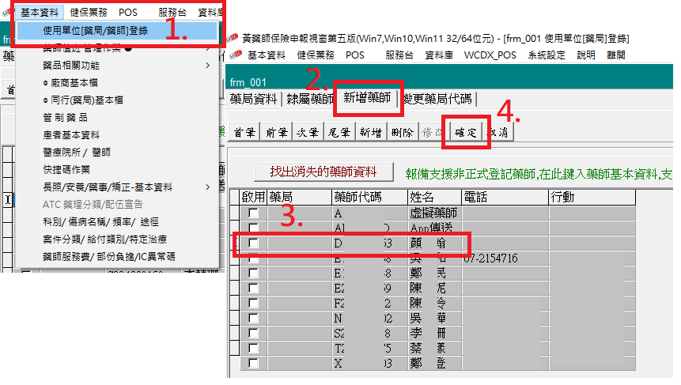Click 離開 exit menu
The width and height of the screenshot is (681, 385).
[x=616, y=55]
